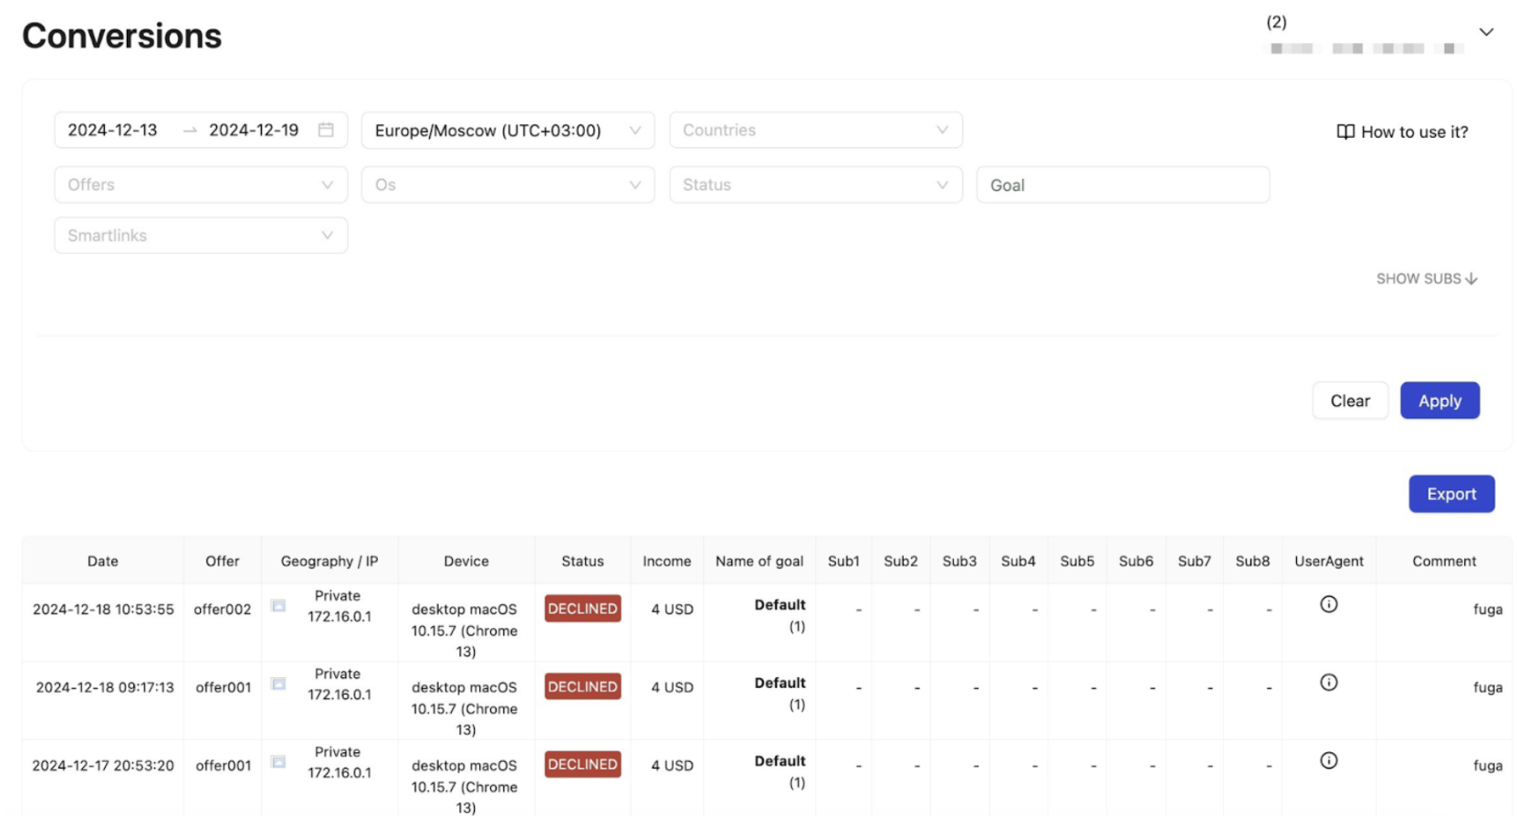Open UserAgent info icon for 10:53:55 conversion
Image resolution: width=1517 pixels, height=816 pixels.
click(x=1328, y=604)
